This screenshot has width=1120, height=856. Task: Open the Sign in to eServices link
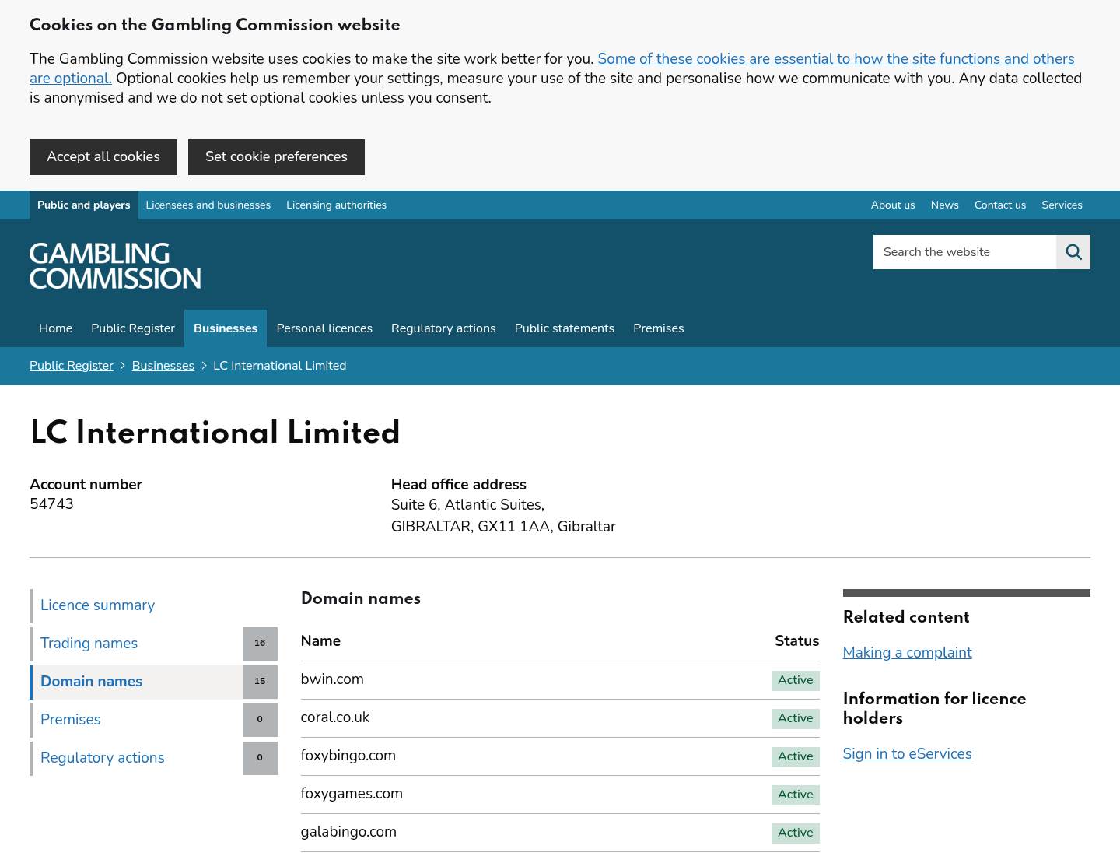point(908,754)
